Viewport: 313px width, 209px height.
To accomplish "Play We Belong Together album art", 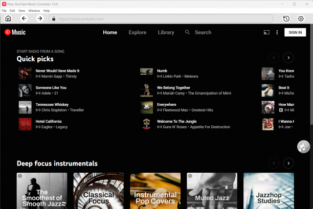I will (146, 90).
